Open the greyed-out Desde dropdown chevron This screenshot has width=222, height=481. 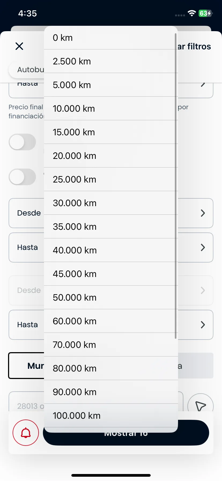pyautogui.click(x=203, y=290)
